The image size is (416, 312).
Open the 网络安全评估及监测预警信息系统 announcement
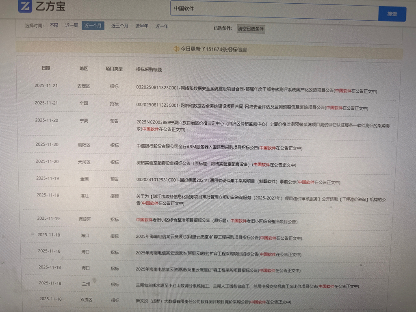252,106
